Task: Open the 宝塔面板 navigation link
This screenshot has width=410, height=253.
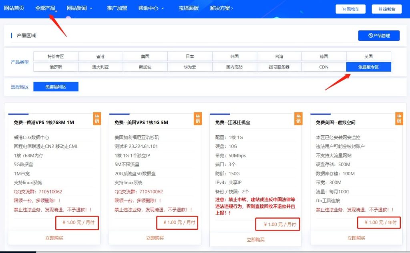Action: pyautogui.click(x=189, y=8)
